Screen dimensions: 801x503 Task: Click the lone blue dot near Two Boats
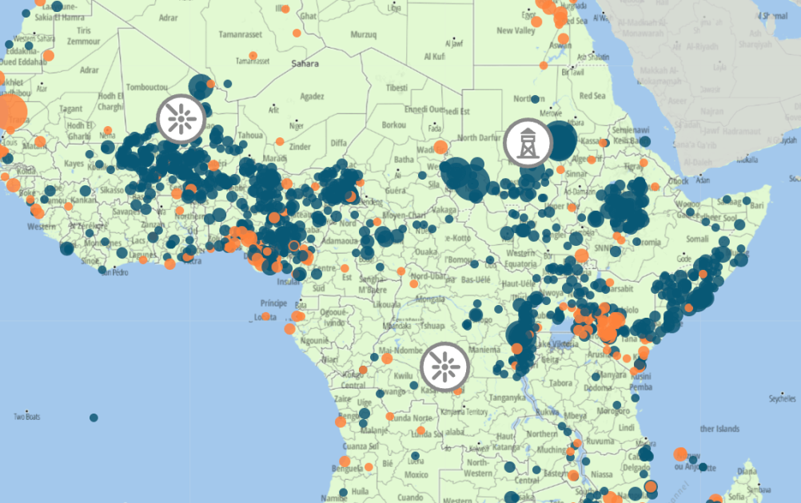(x=94, y=418)
